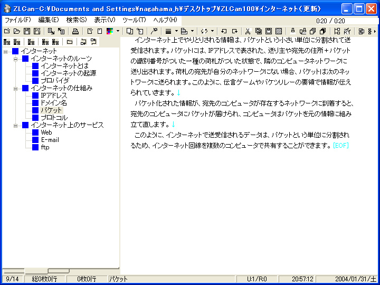This screenshot has width=380, height=285.
Task: Click the Print icon in toolbar
Action: click(x=75, y=31)
